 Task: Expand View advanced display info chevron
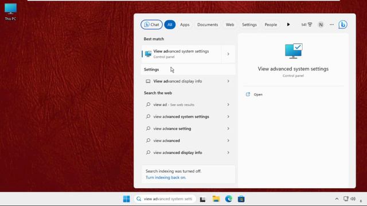[228, 81]
